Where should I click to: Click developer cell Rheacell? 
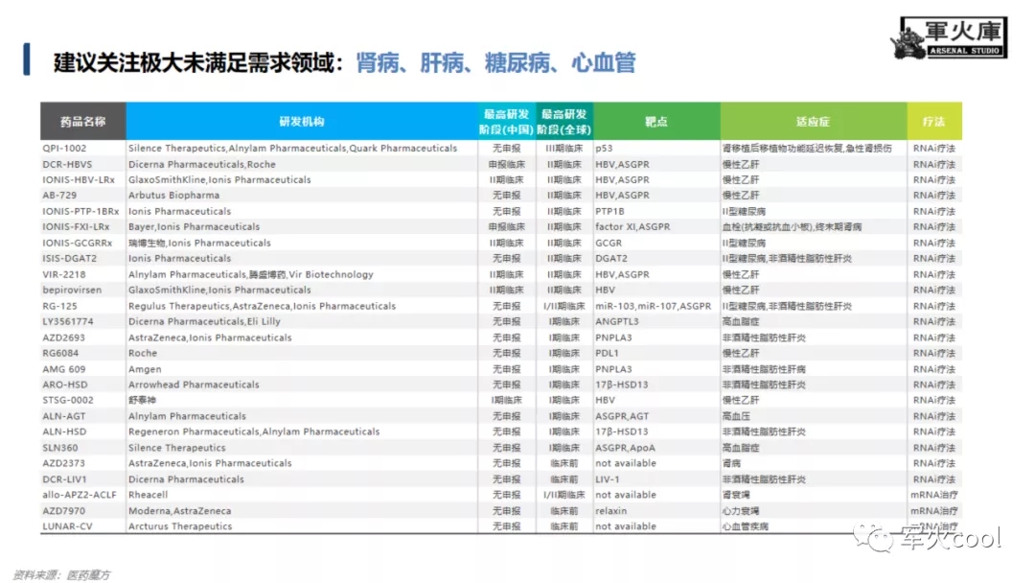coord(148,495)
